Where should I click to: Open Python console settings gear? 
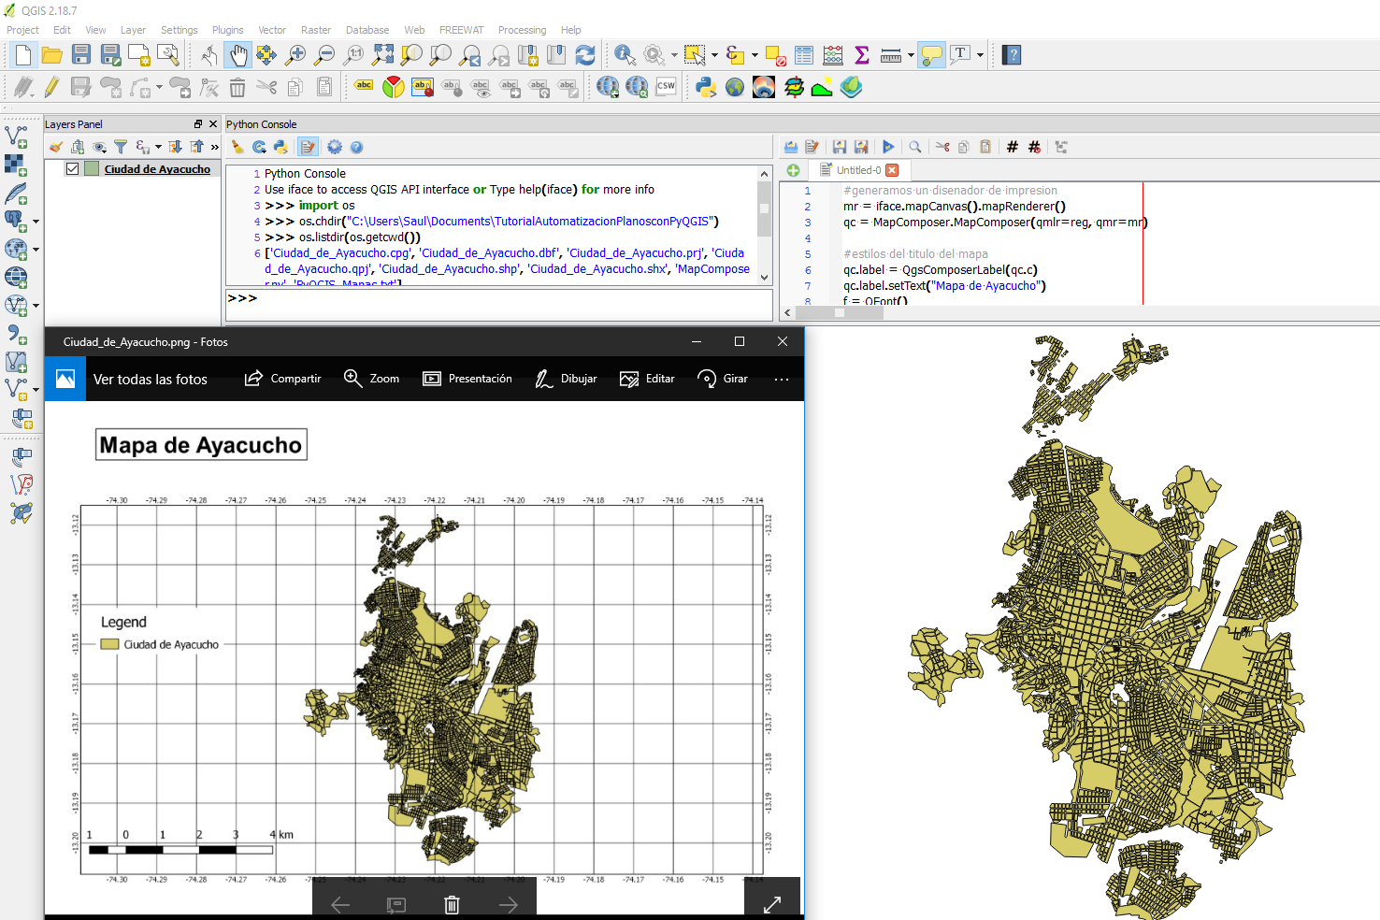coord(335,147)
